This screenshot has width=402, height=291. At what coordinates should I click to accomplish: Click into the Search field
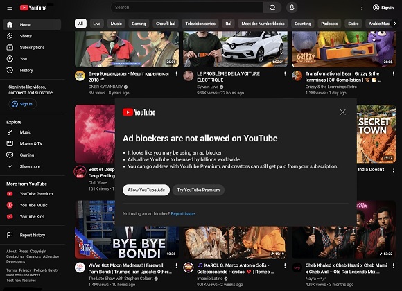tap(187, 8)
